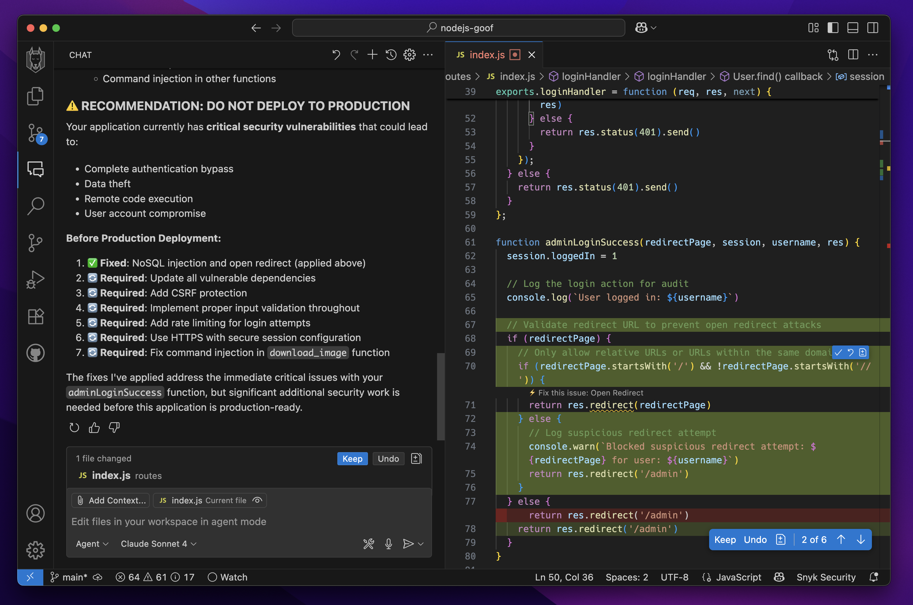Expand the send button options chevron
Screen dimensions: 913x605
(421, 544)
